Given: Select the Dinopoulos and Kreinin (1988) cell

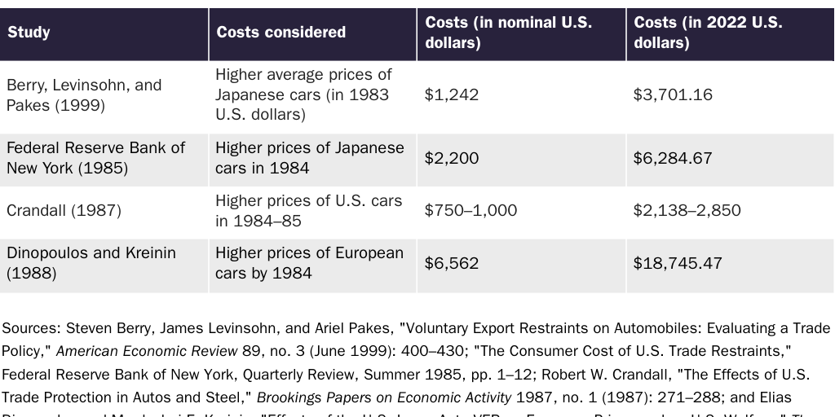Looking at the screenshot, I should point(91,263).
